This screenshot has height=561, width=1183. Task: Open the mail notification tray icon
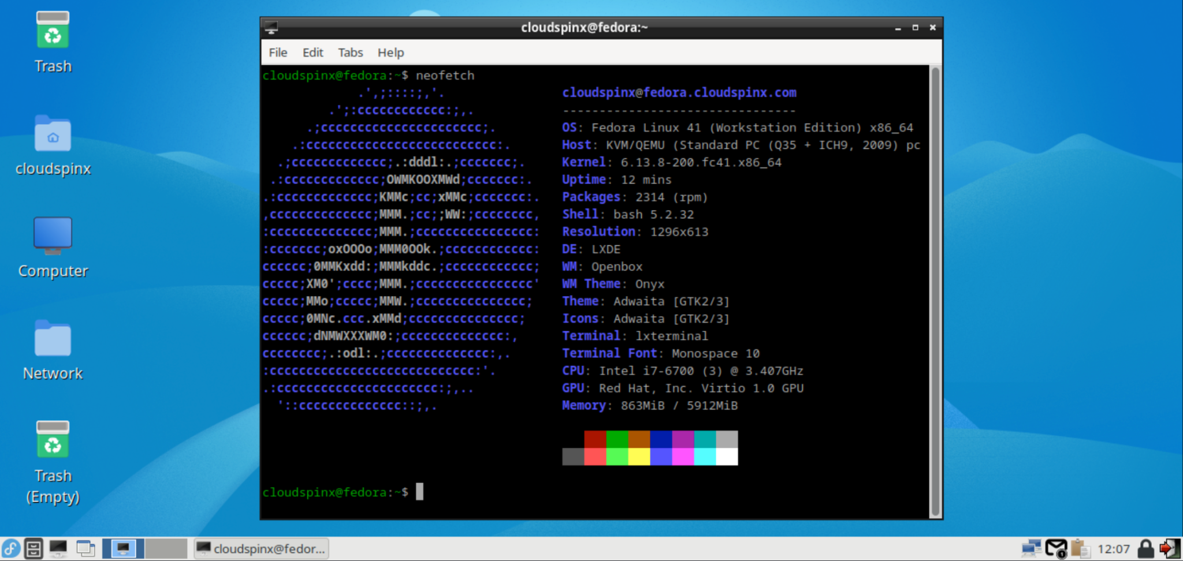[1057, 548]
